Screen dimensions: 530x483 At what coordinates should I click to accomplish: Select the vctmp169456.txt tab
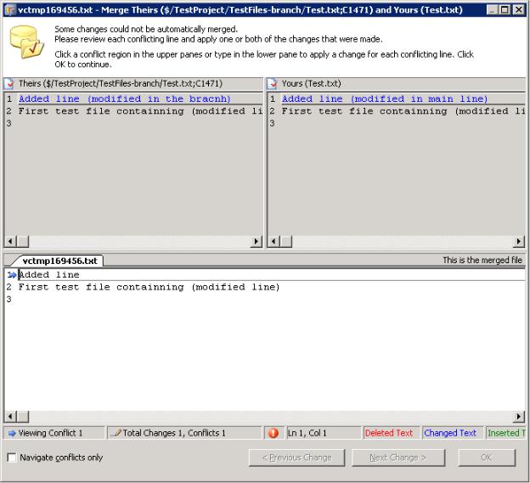pos(59,261)
